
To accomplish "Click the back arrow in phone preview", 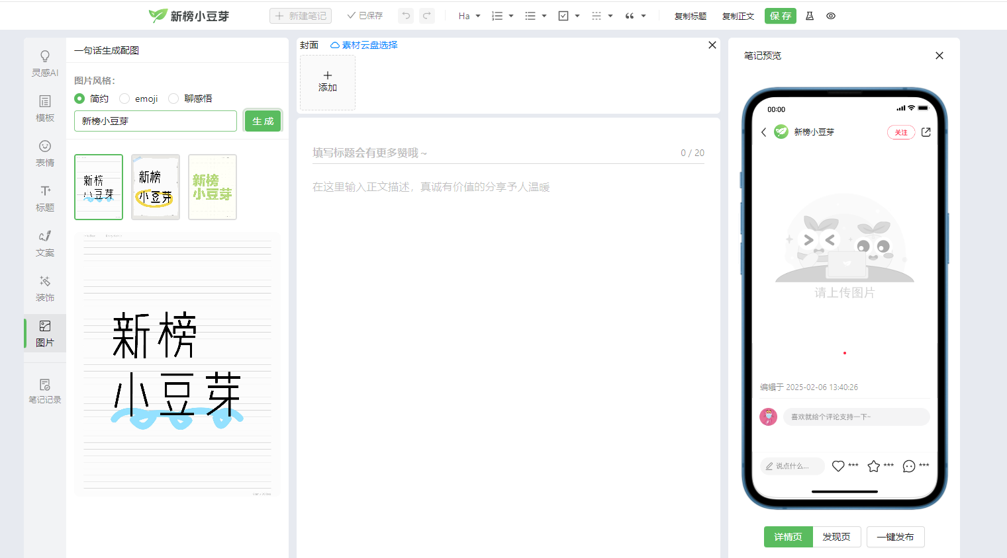I will (764, 132).
